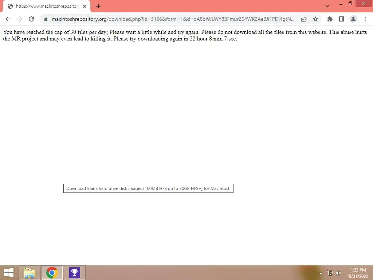Share this page from the address bar
The image size is (373, 280).
pos(304,19)
